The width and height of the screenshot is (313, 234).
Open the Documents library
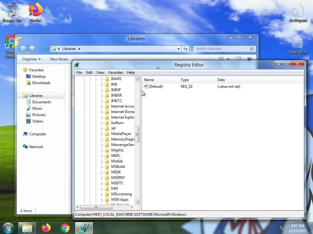tap(42, 102)
